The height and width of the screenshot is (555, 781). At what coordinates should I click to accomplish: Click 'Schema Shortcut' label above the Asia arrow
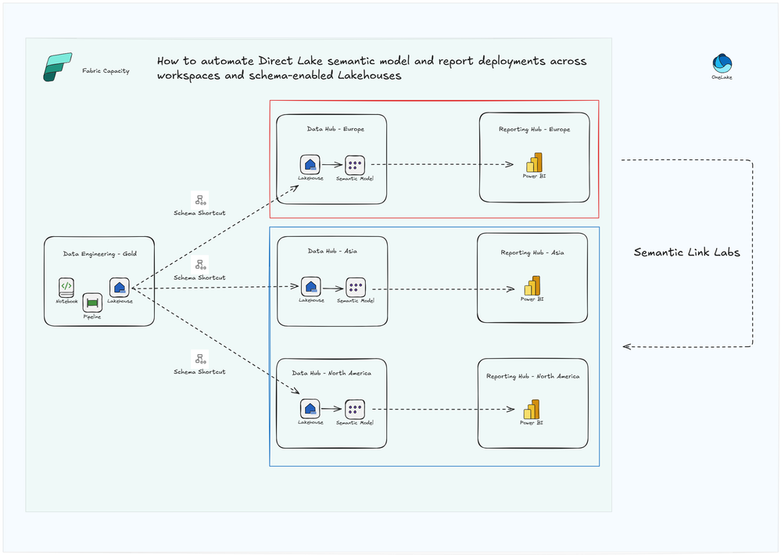(x=199, y=277)
